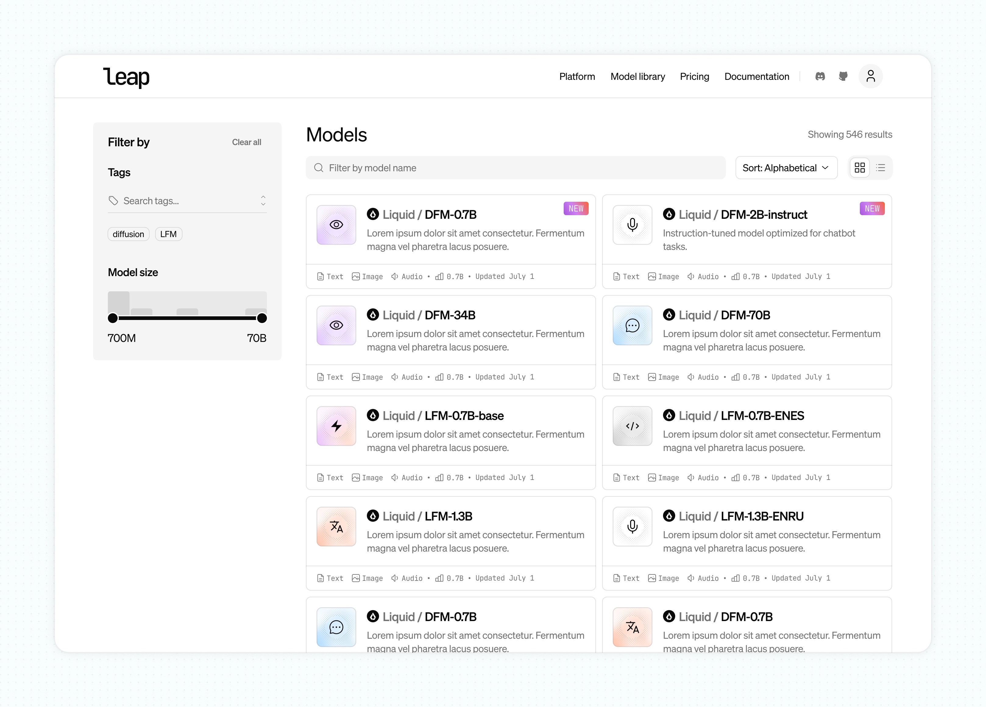Click the Clear all filters link
The width and height of the screenshot is (986, 707).
(246, 142)
